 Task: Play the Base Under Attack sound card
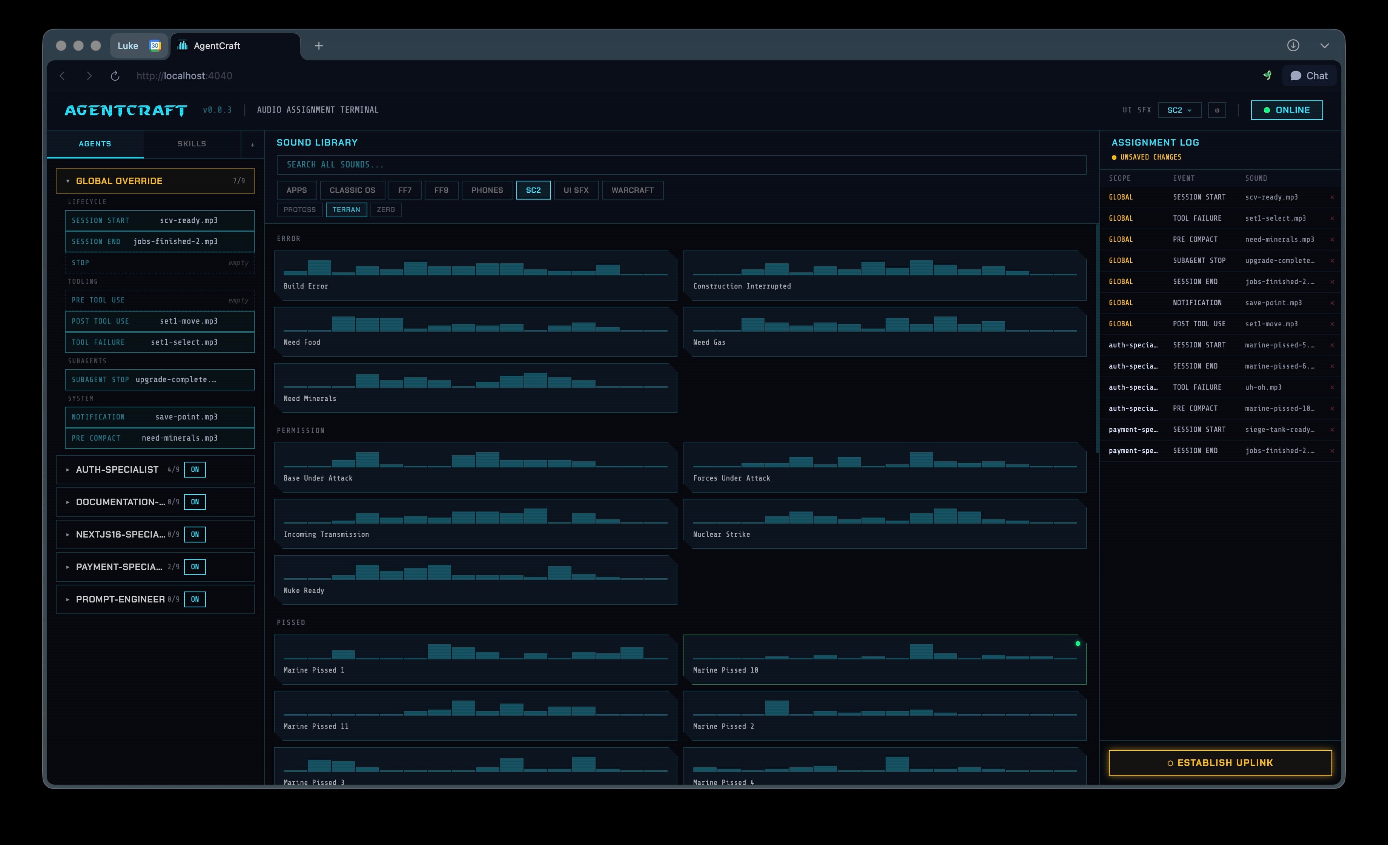(476, 467)
